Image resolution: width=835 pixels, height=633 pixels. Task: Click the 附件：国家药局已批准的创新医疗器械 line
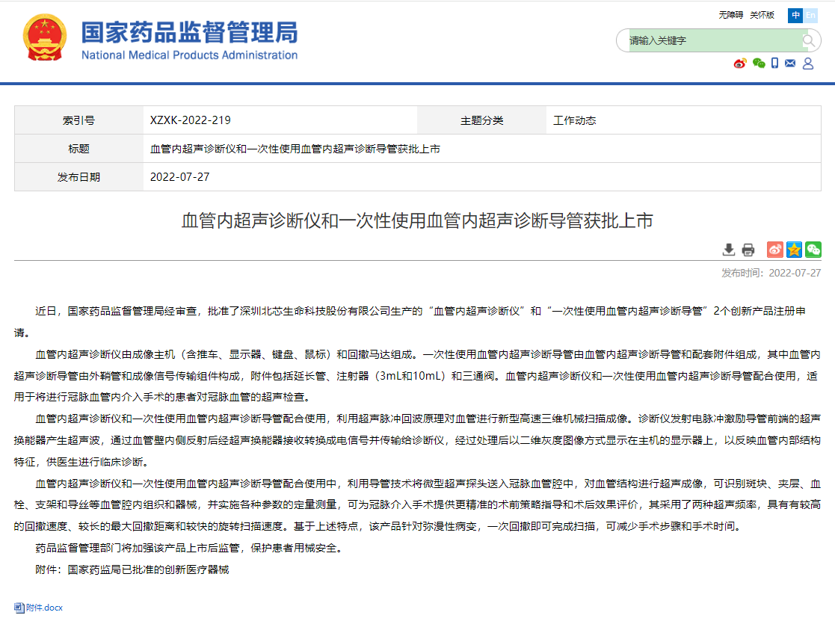tap(132, 569)
